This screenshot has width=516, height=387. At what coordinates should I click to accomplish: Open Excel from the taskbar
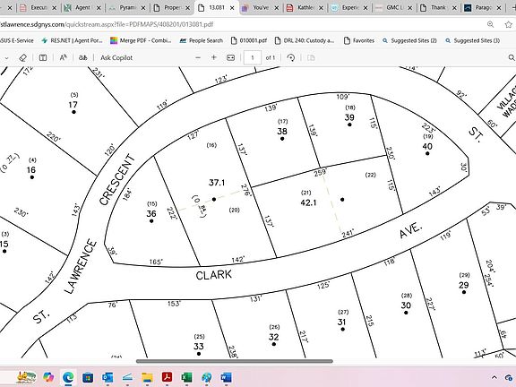[x=186, y=377]
